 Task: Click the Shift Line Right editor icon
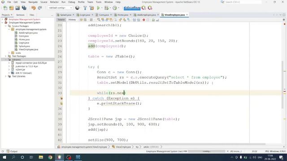(x=139, y=20)
